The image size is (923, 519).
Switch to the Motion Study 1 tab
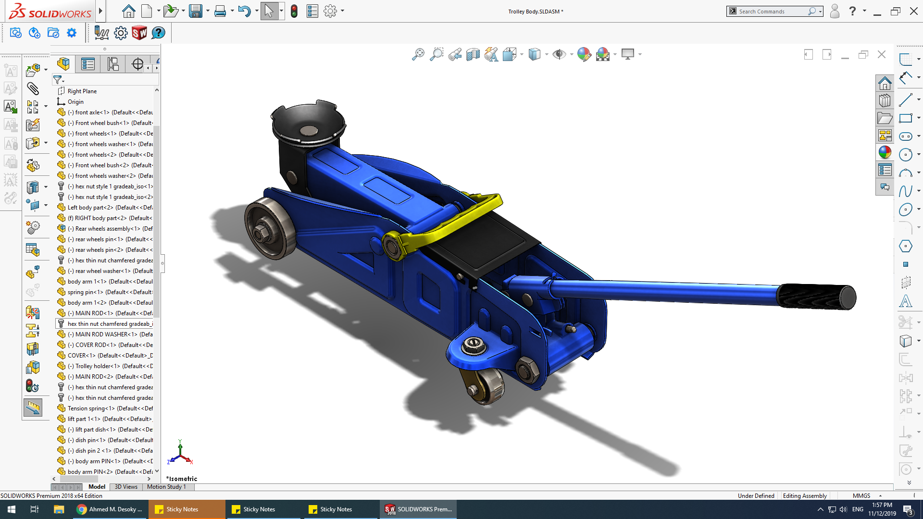pyautogui.click(x=166, y=487)
